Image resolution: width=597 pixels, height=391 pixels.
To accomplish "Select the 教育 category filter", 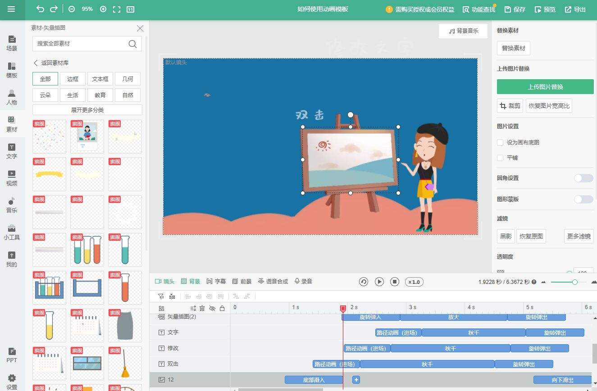I will click(x=100, y=95).
